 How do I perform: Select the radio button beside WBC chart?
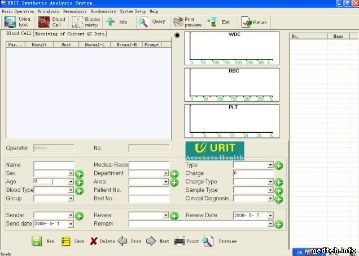pyautogui.click(x=177, y=35)
